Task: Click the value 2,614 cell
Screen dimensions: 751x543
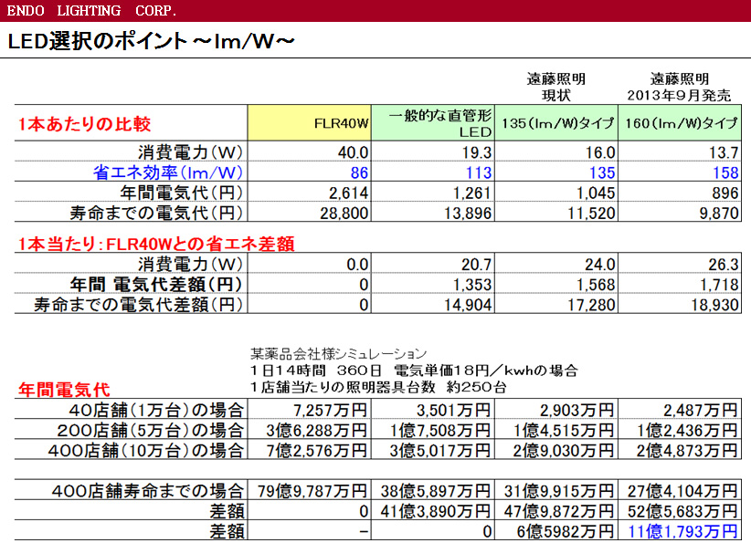Action: (349, 193)
